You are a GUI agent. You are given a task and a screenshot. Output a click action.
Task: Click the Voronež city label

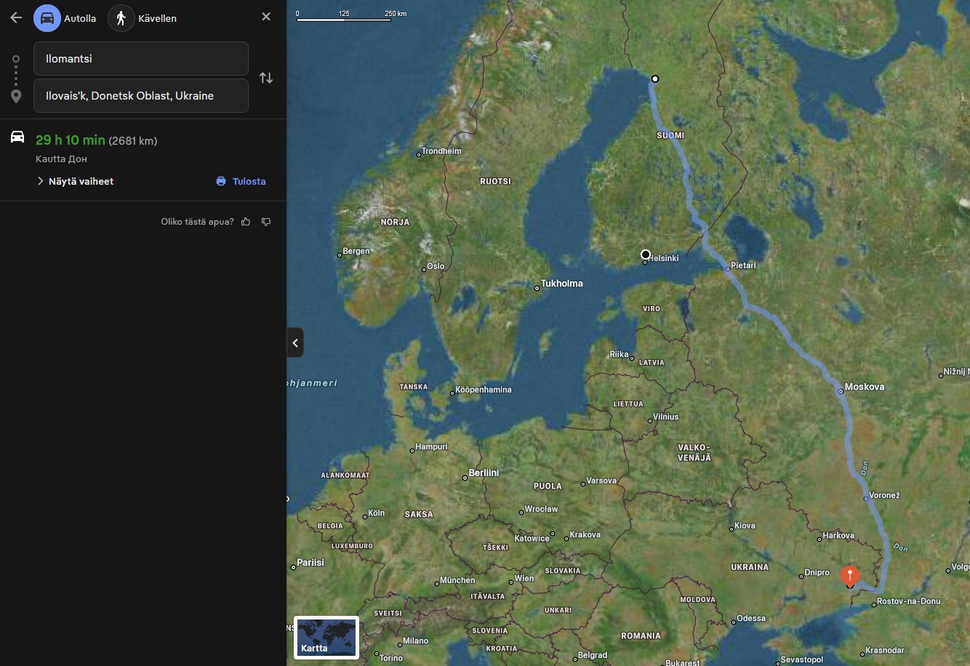(884, 495)
